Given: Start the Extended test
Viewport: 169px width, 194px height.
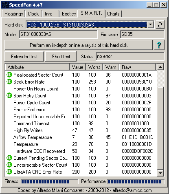Looking at the screenshot, I should click(x=24, y=57).
